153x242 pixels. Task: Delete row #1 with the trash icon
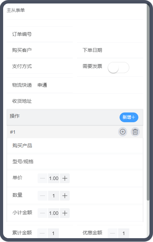coord(135,132)
